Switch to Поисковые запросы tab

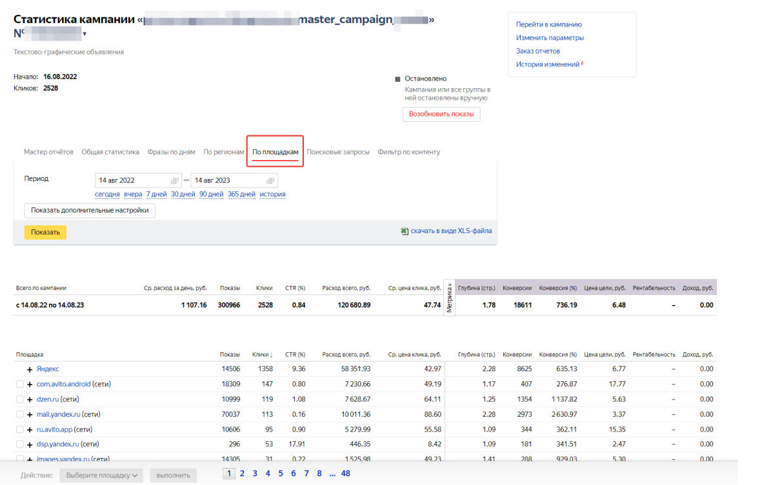(x=338, y=152)
